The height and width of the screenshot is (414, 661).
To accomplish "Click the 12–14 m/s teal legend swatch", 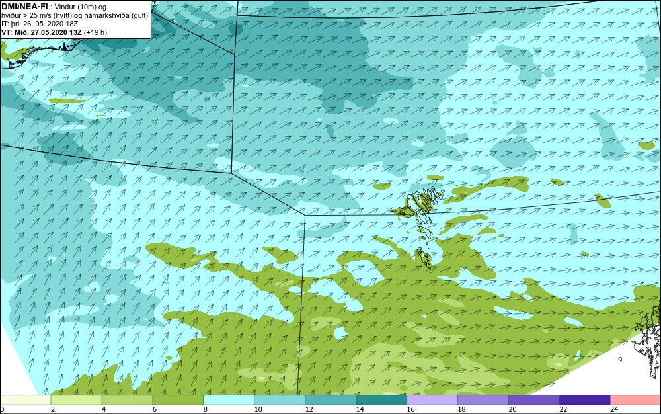I will click(x=330, y=400).
